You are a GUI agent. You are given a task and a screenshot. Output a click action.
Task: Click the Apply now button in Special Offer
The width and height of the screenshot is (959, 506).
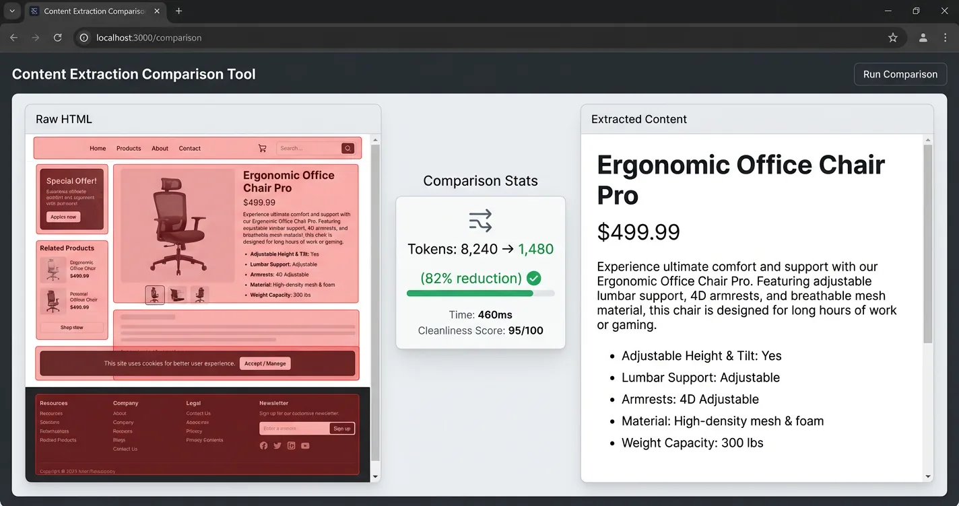pyautogui.click(x=63, y=217)
